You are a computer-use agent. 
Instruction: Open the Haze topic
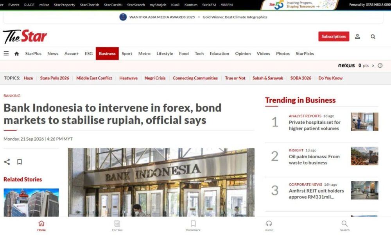tap(29, 78)
